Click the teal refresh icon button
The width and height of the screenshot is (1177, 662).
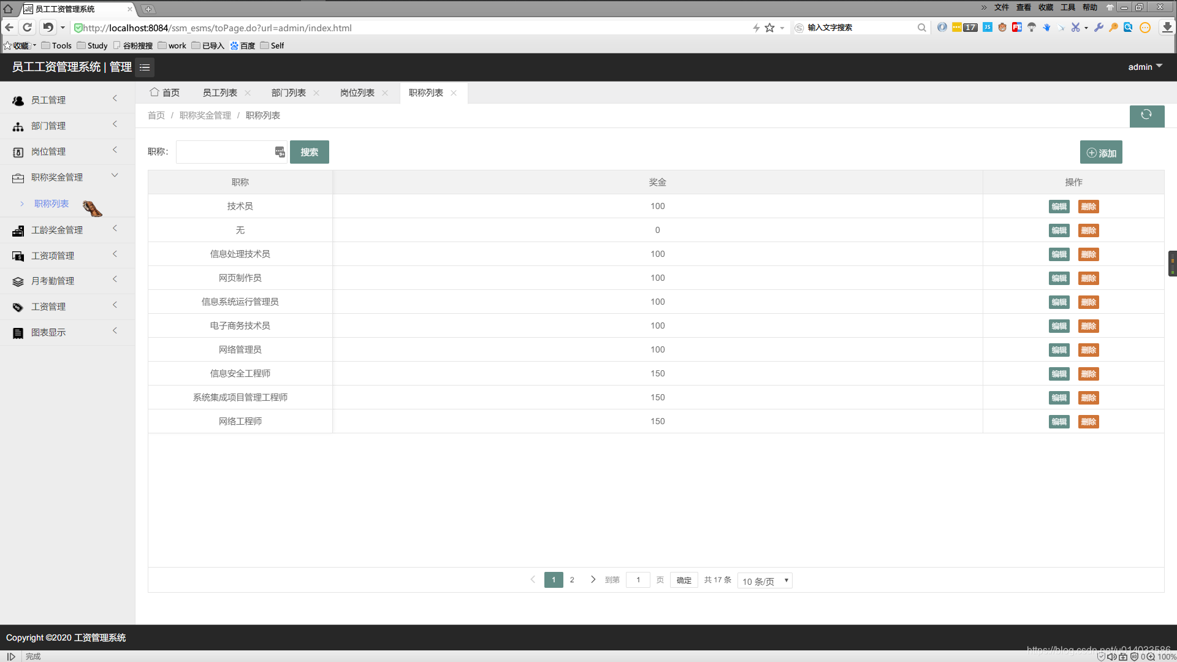click(1146, 115)
